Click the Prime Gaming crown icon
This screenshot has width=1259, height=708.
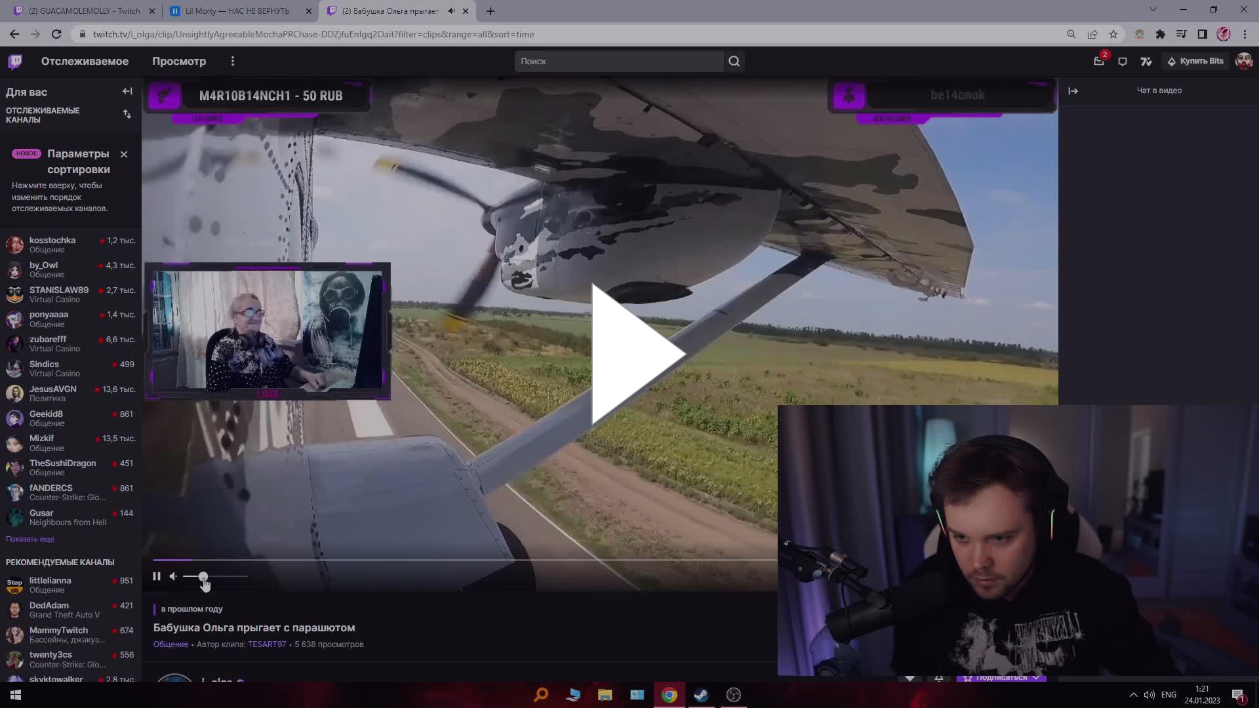[x=1146, y=61]
